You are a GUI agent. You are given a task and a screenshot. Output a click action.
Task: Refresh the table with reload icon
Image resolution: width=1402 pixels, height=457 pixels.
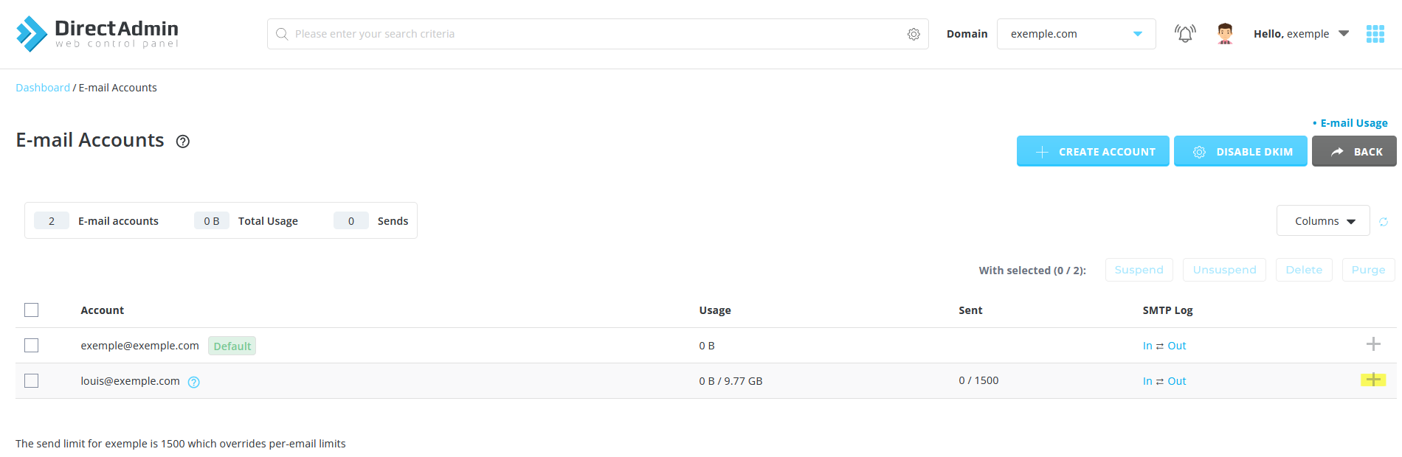[1384, 222]
